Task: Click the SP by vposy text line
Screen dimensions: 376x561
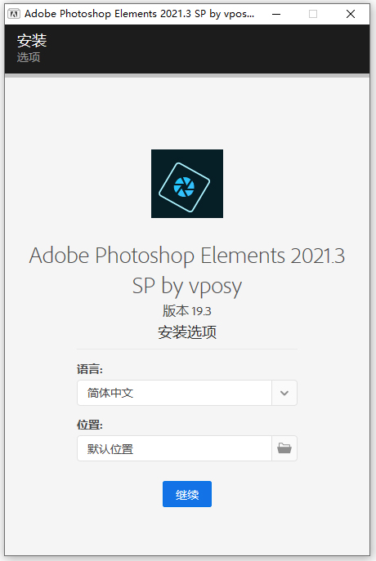Action: click(x=187, y=287)
